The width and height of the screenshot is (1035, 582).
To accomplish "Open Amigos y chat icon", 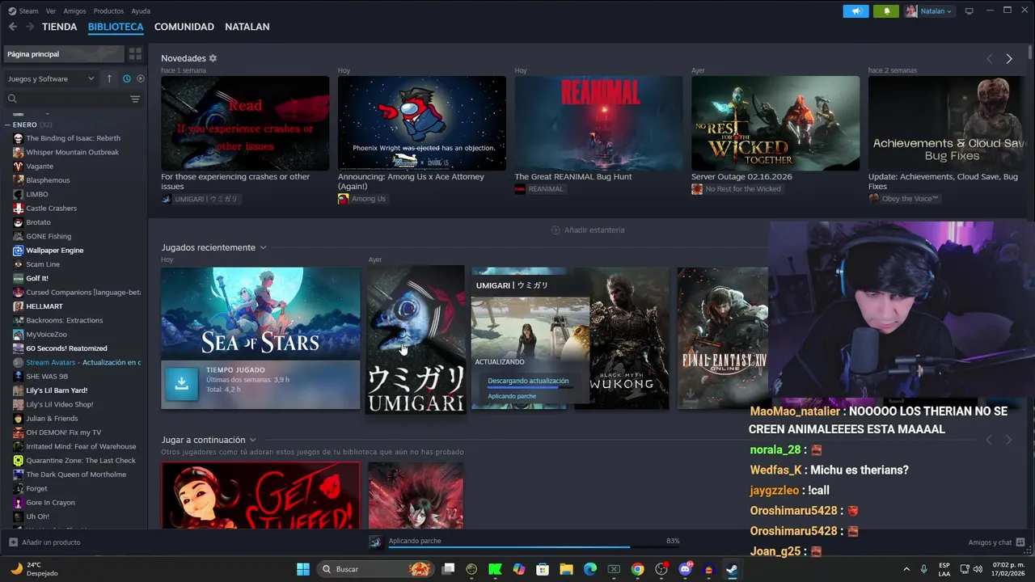I will click(x=1020, y=542).
